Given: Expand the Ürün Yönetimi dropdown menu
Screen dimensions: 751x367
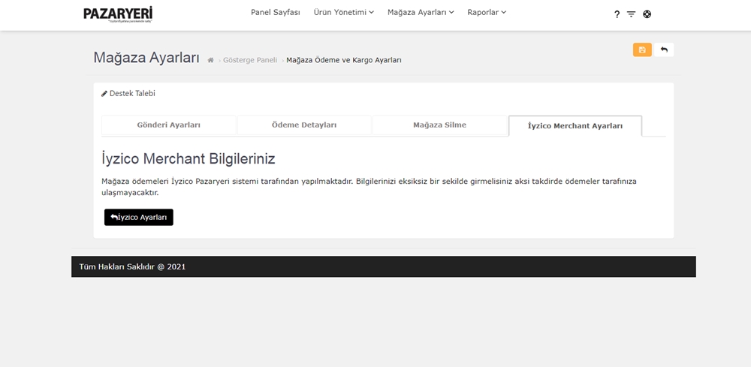Looking at the screenshot, I should pyautogui.click(x=344, y=13).
